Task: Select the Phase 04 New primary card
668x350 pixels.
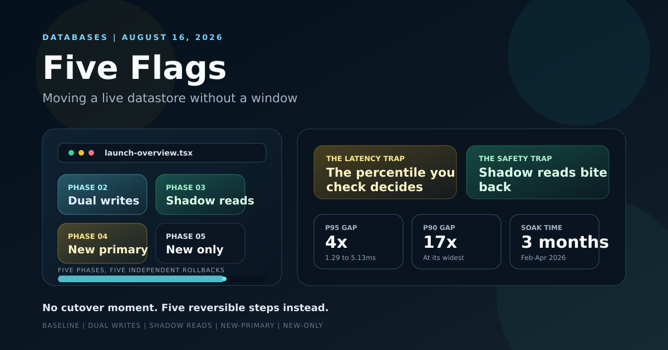Action: [x=102, y=243]
